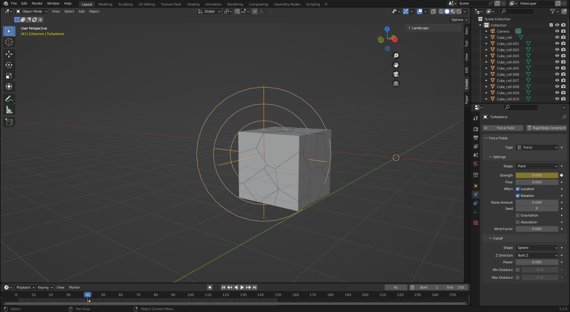Select the Rotate tool

pyautogui.click(x=9, y=65)
